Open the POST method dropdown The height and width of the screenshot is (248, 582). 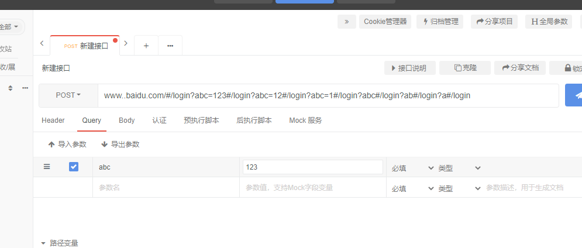(68, 95)
